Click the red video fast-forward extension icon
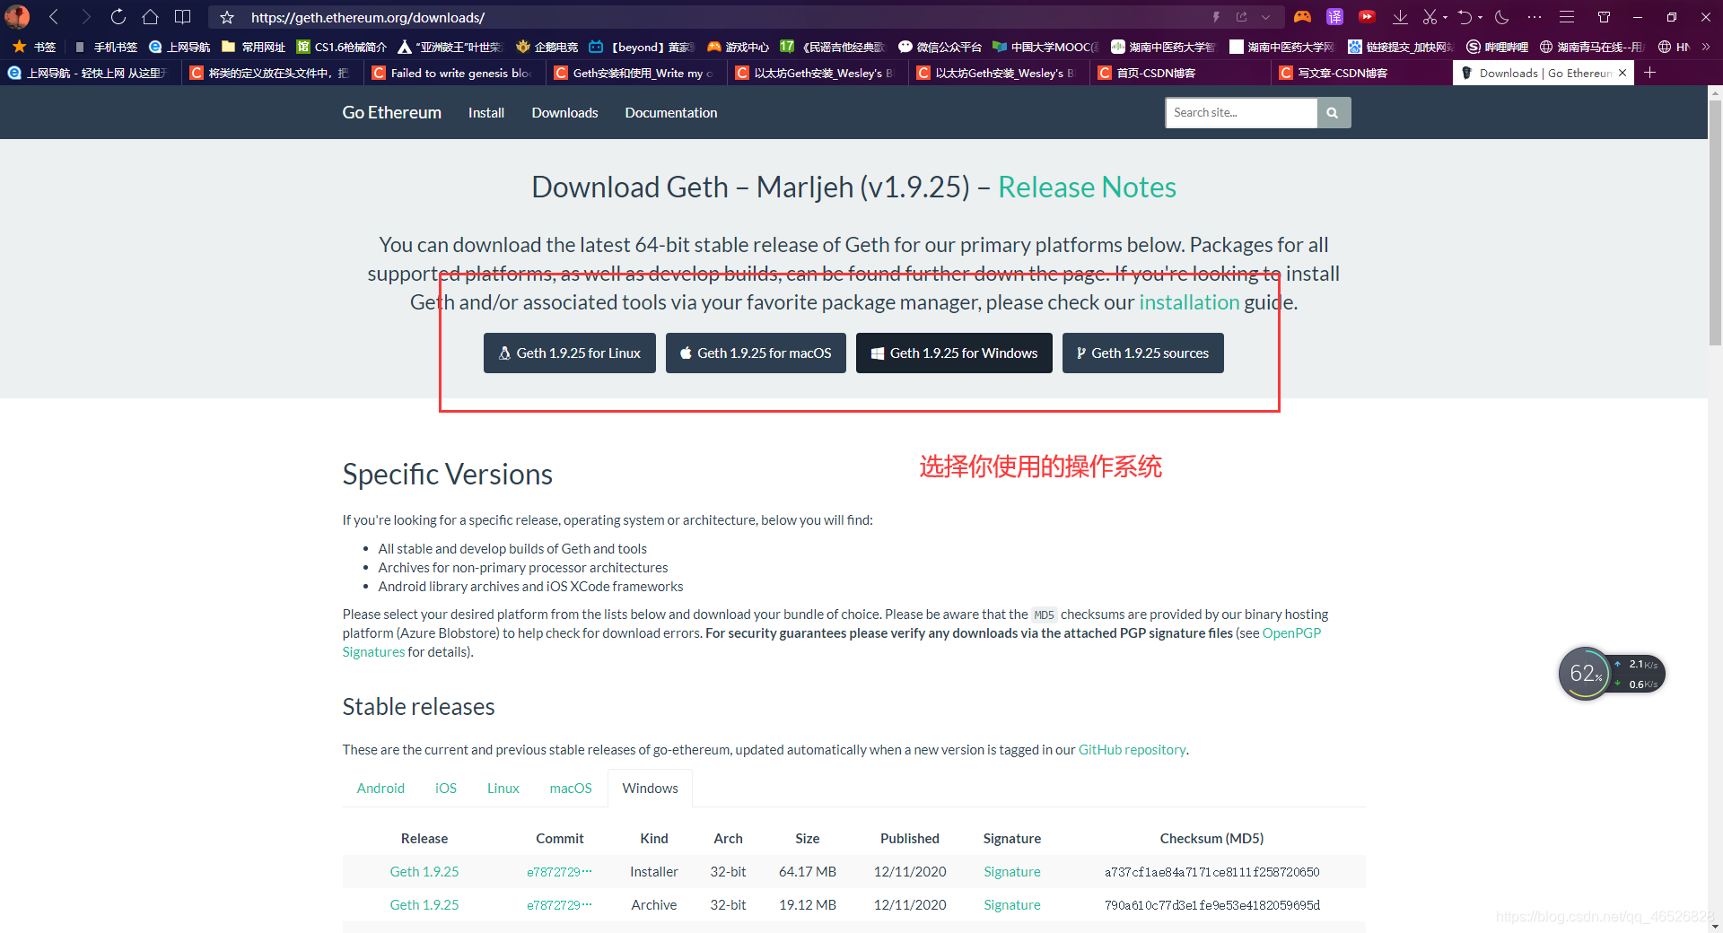Image resolution: width=1723 pixels, height=933 pixels. coord(1367,17)
